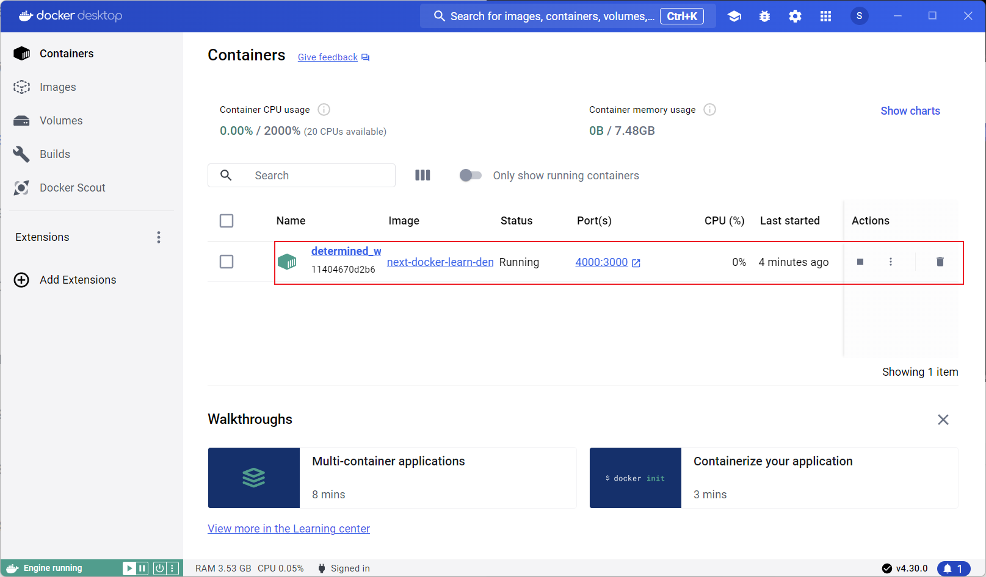Image resolution: width=986 pixels, height=577 pixels.
Task: Open port link 4000:3000
Action: coord(601,262)
